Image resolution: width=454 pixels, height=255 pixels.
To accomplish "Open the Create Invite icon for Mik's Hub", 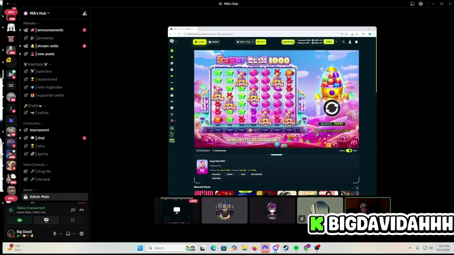I will 84,13.
